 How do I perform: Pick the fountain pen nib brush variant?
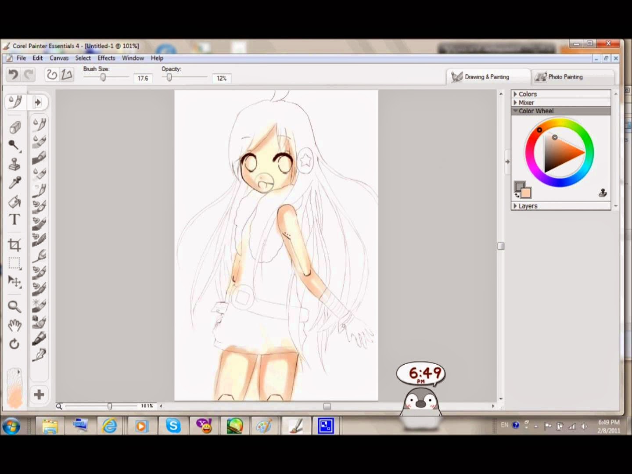(x=39, y=338)
